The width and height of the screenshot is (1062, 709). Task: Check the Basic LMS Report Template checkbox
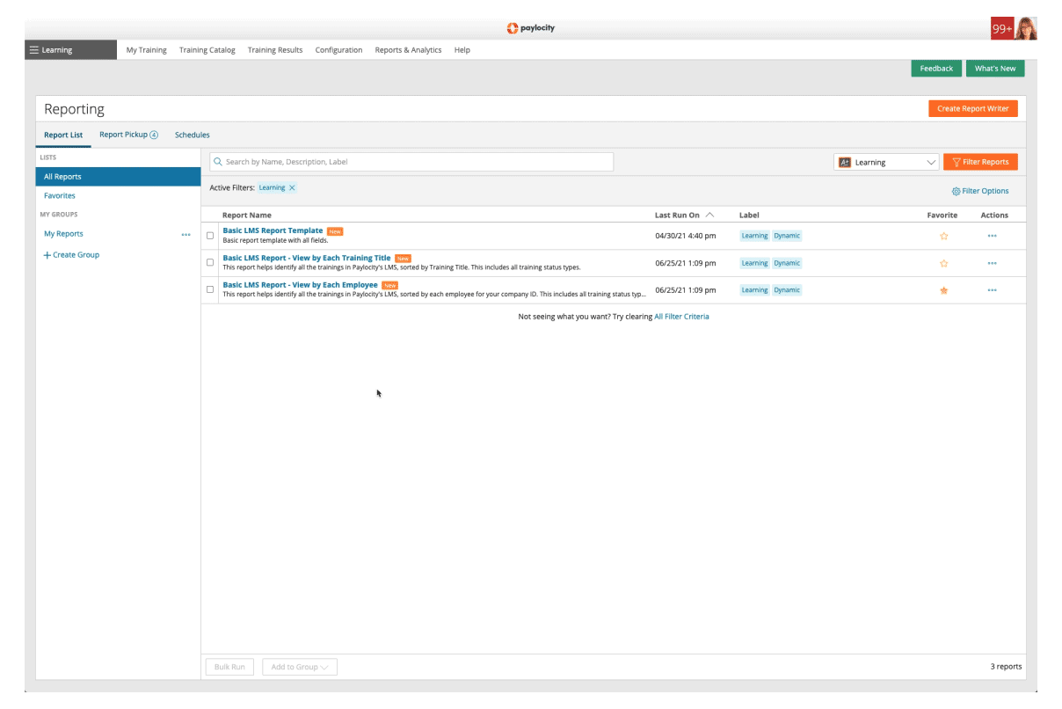point(210,236)
